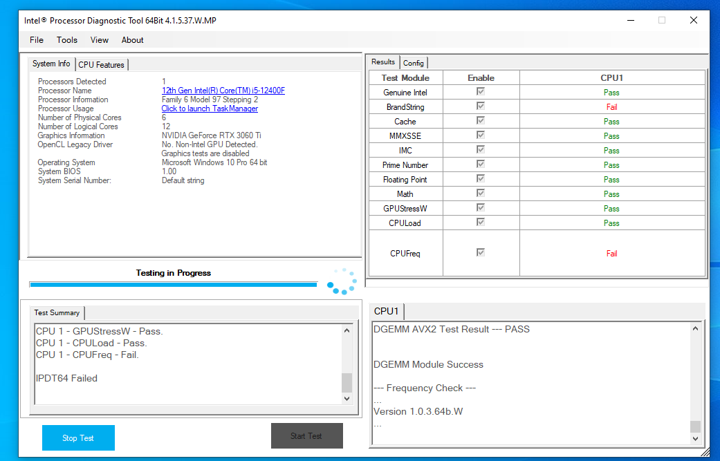Toggle the Genuine Intel enable checkbox
Screen dimensions: 720x461
pyautogui.click(x=481, y=92)
